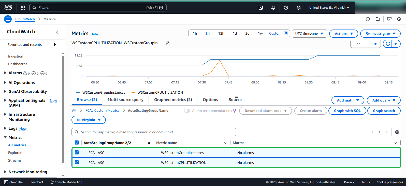Refresh the metrics graph
This screenshot has width=406, height=186.
point(388,44)
